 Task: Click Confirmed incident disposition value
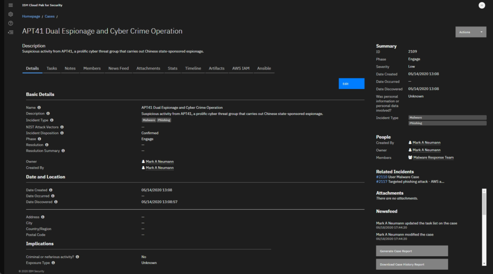150,133
